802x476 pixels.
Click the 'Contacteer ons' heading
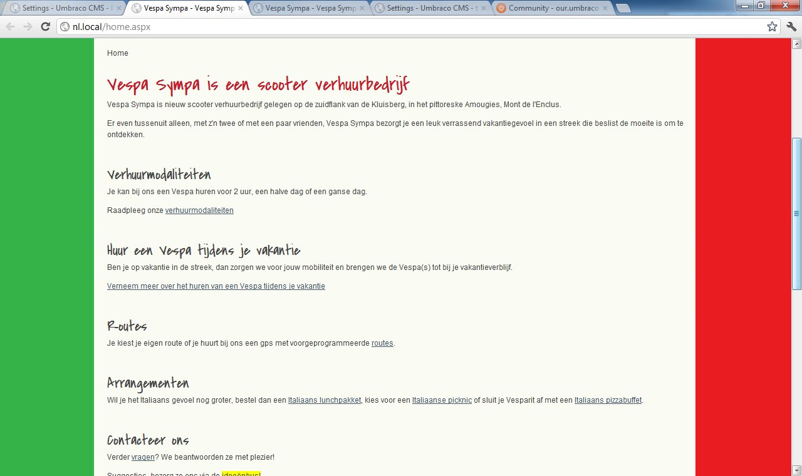click(148, 440)
